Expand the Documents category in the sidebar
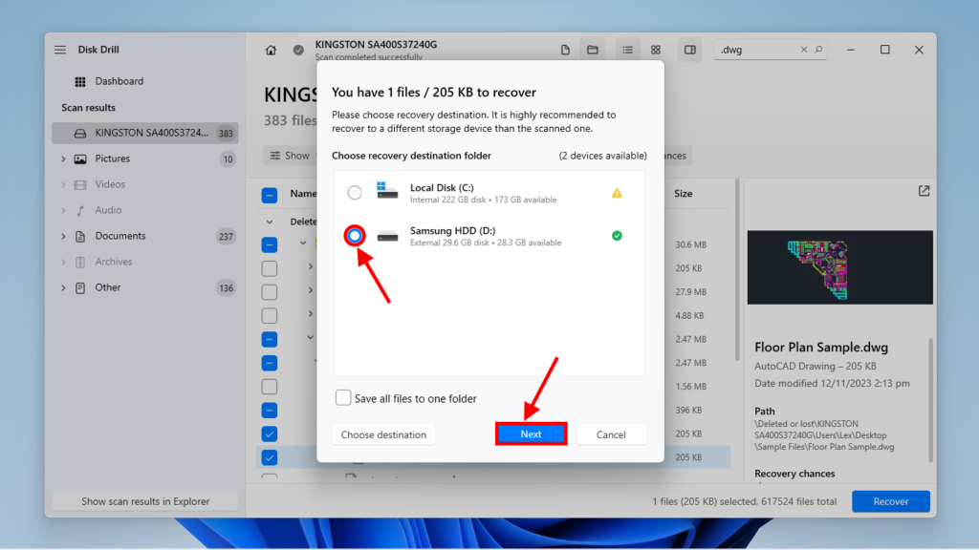The height and width of the screenshot is (550, 979). [x=63, y=236]
